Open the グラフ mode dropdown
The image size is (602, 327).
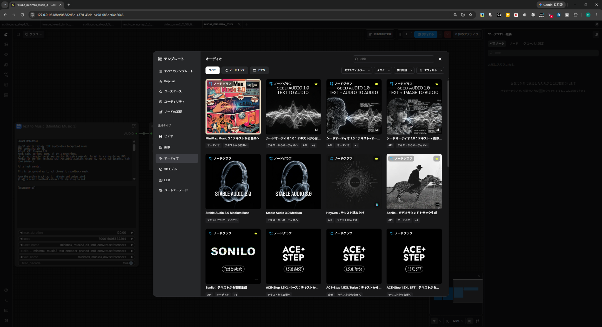tap(34, 34)
